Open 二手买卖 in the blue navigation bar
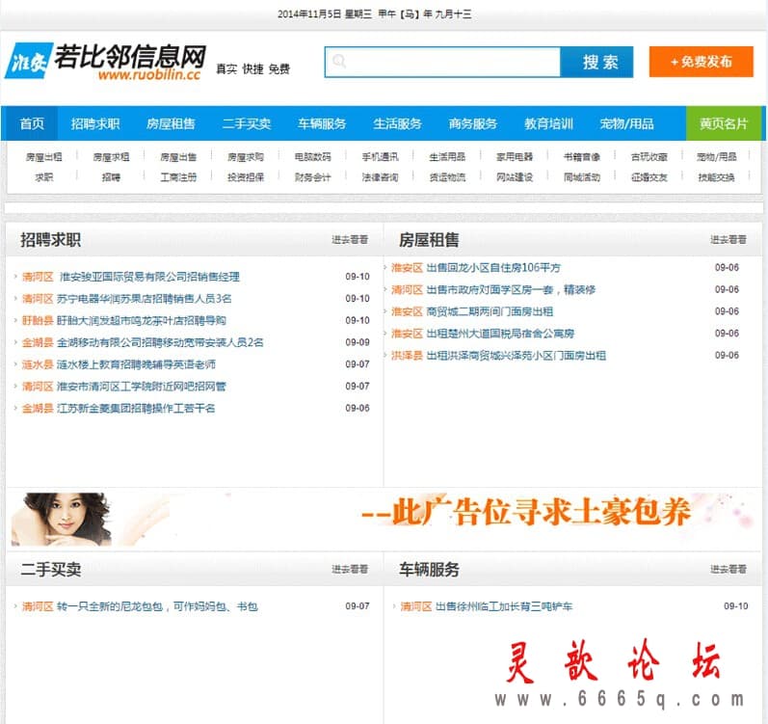The height and width of the screenshot is (724, 768). point(247,123)
